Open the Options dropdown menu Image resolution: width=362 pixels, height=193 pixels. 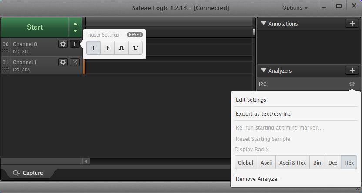tap(295, 8)
